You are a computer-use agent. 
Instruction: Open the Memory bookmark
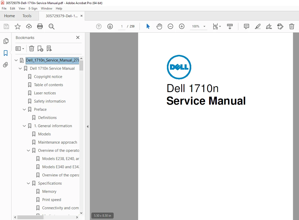[x=49, y=192]
